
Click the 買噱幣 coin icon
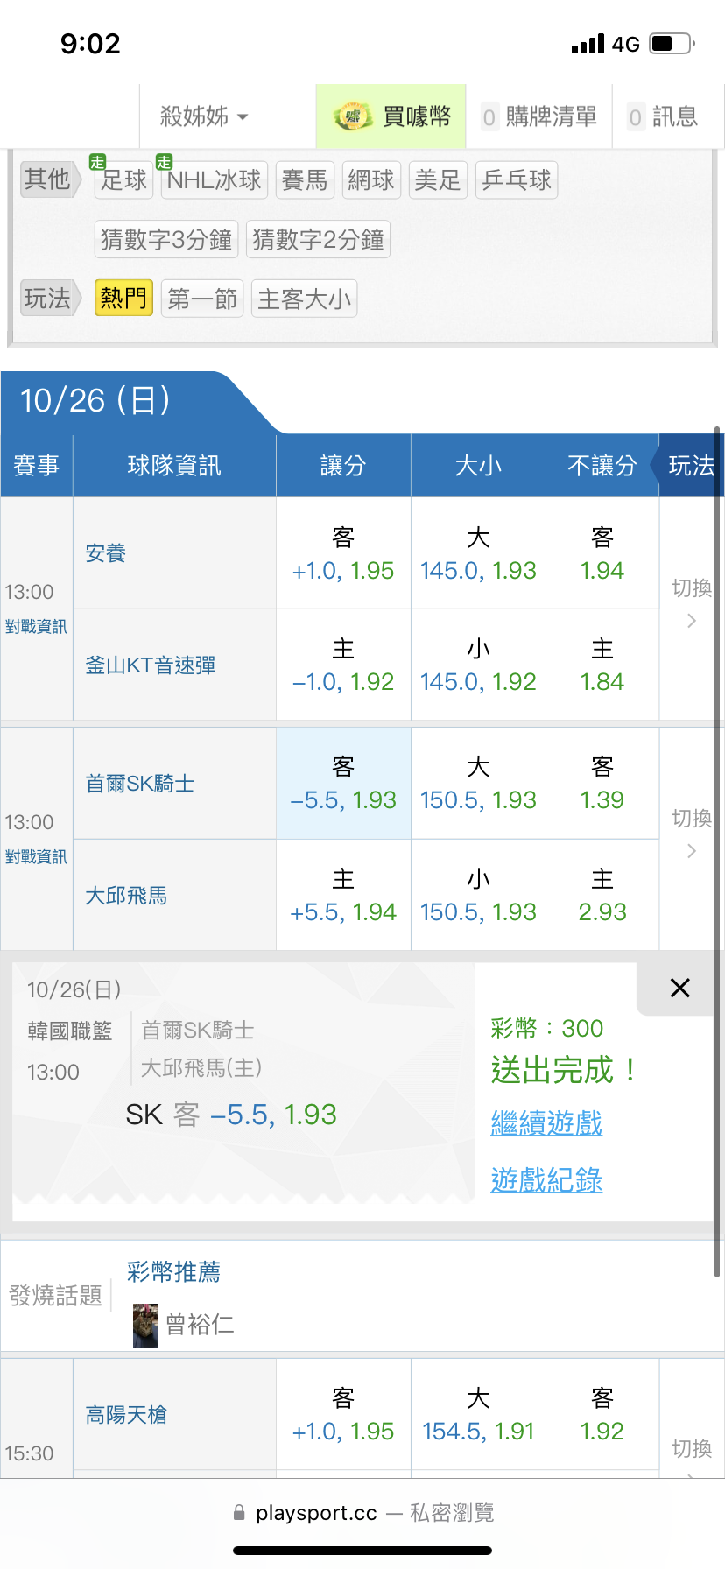[x=353, y=116]
